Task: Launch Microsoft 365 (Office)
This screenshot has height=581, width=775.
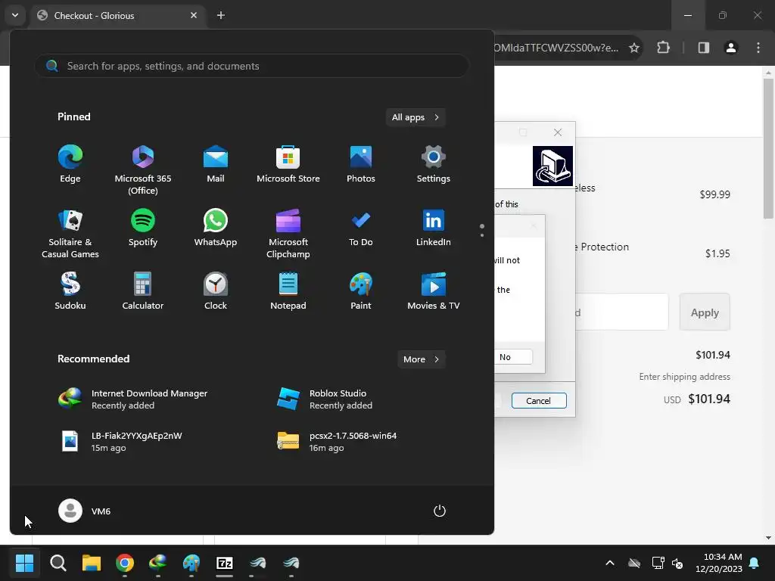Action: (x=143, y=170)
